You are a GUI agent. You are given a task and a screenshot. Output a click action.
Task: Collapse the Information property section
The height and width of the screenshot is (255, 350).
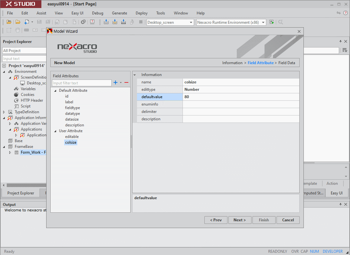[135, 75]
